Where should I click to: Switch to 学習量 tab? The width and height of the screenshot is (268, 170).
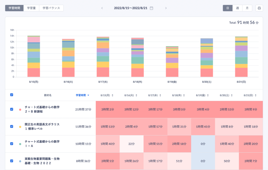(31, 8)
